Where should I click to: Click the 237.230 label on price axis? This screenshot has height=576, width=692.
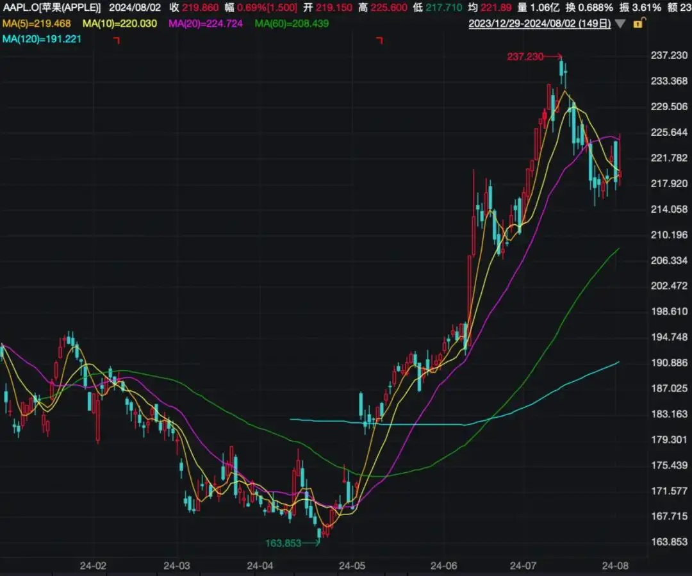tap(668, 56)
